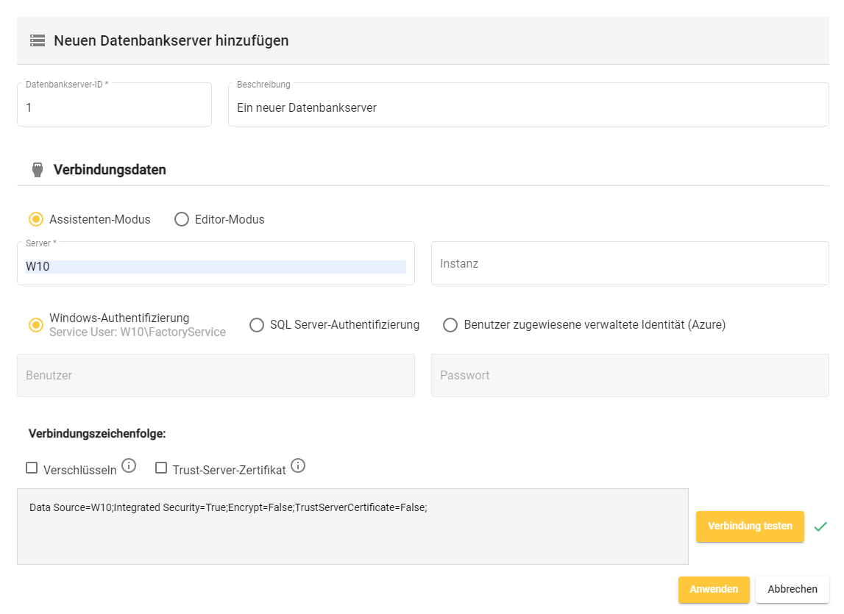This screenshot has height=614, width=844.
Task: Select the Assistenten-Modus option
Action: 35,218
